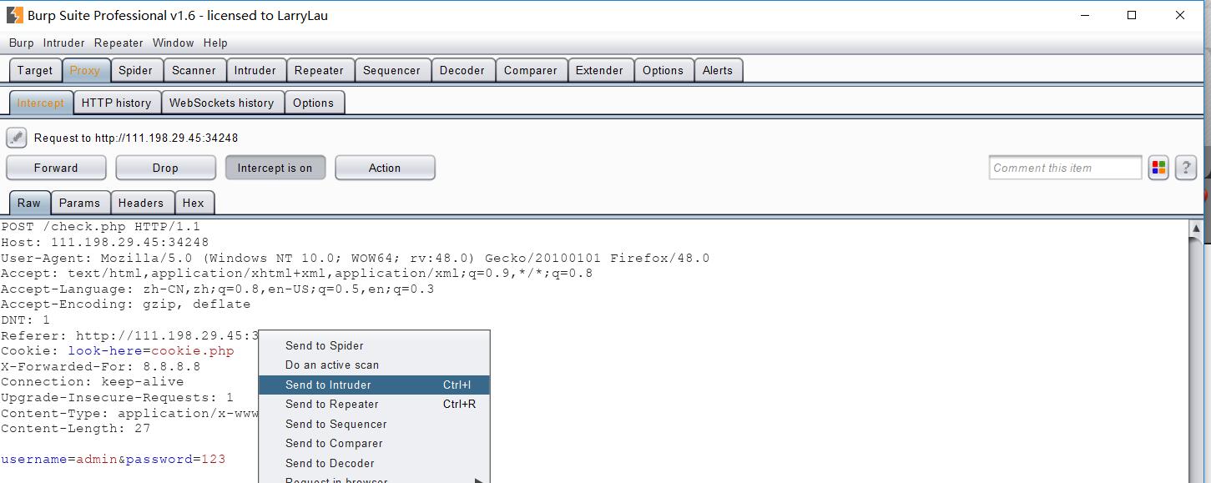This screenshot has width=1211, height=483.
Task: Click the Request to http://111.198.29.45:34248 label
Action: (136, 138)
